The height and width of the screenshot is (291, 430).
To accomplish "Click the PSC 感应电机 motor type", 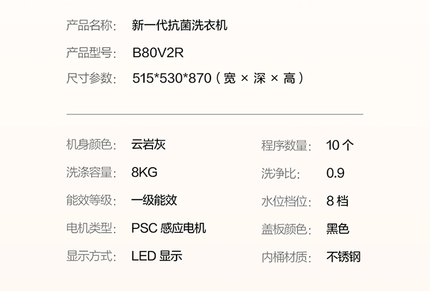I will pyautogui.click(x=169, y=228).
